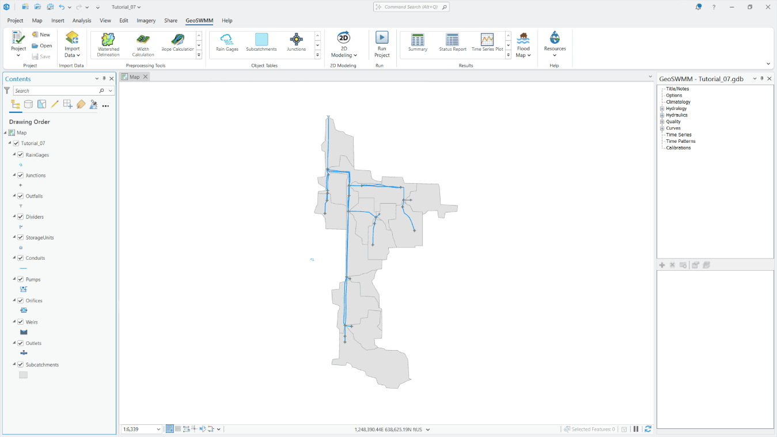Screen dimensions: 777x437
Task: Toggle the Outfalls layer off
Action: [20, 196]
